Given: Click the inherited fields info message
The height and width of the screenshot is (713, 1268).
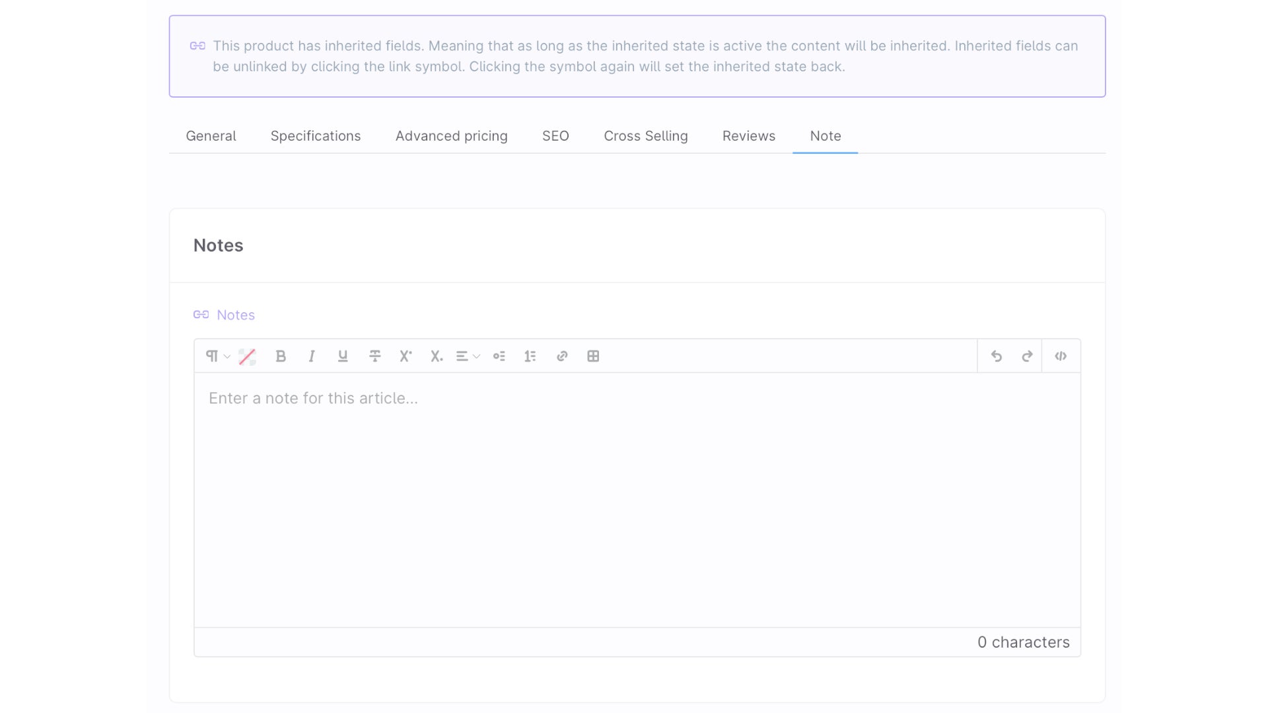Looking at the screenshot, I should tap(637, 56).
